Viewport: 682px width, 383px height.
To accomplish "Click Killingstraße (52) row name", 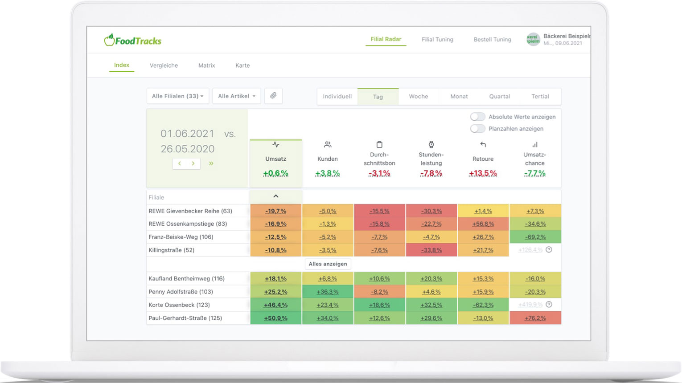I will (x=172, y=250).
